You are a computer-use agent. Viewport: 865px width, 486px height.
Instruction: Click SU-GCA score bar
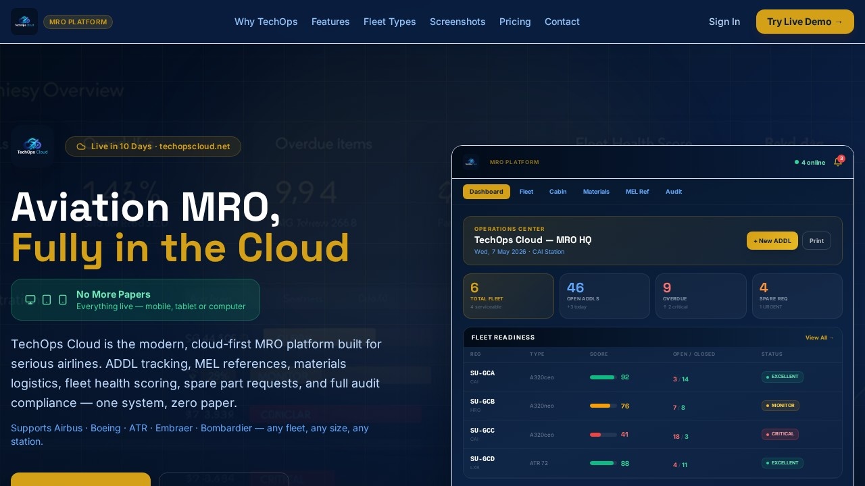click(x=603, y=377)
